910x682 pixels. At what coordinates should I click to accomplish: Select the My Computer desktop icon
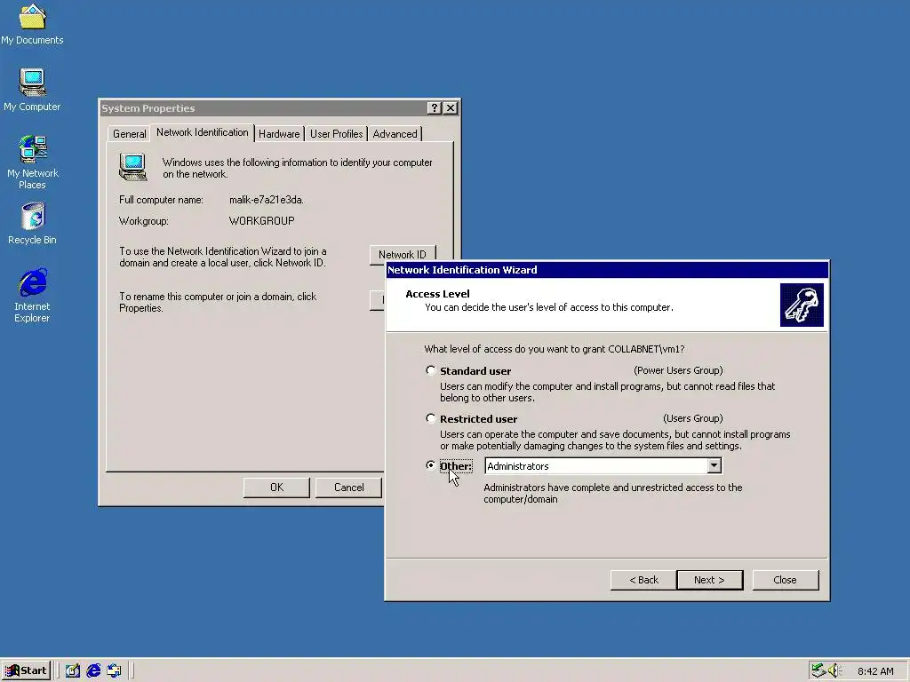(32, 90)
